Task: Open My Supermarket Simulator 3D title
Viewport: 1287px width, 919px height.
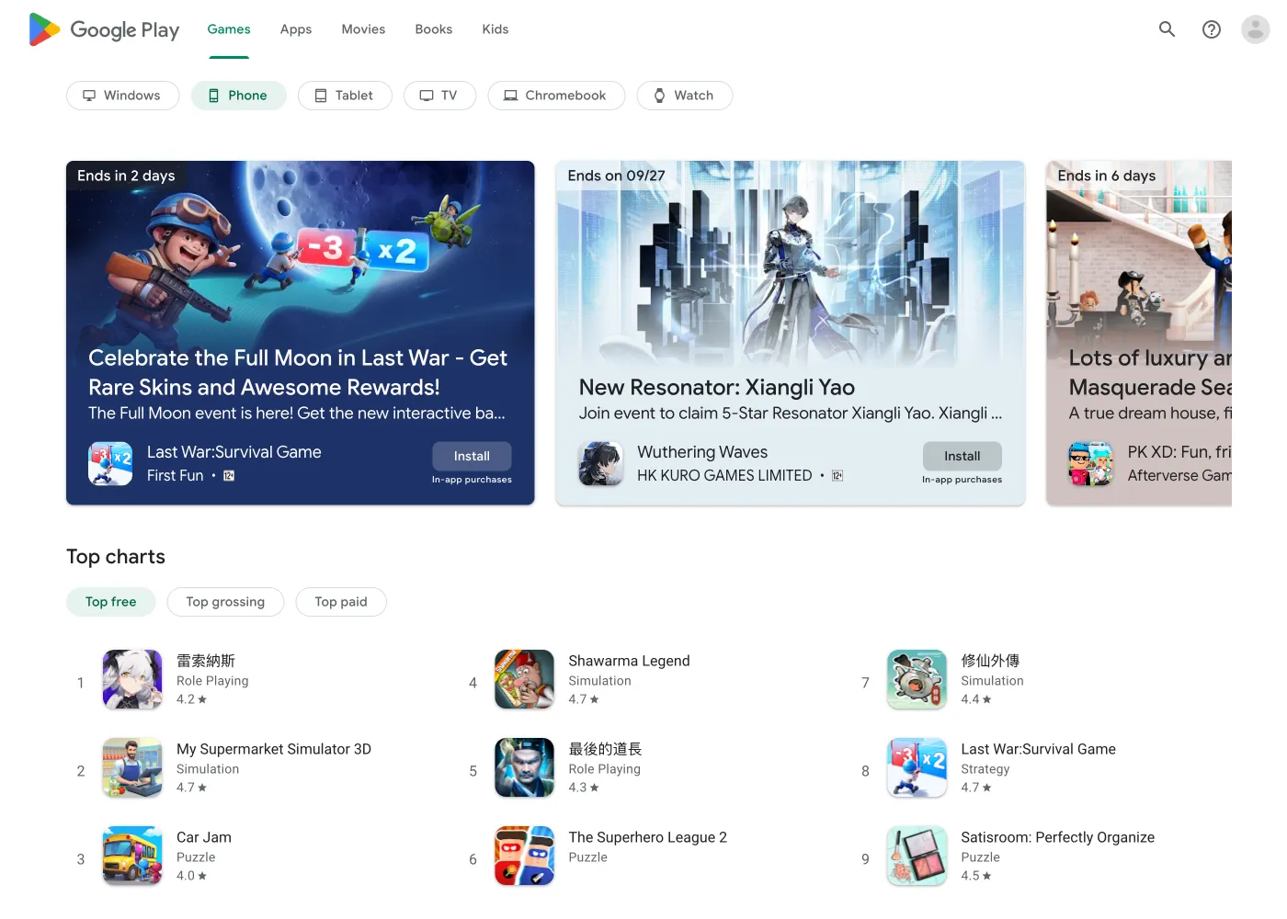Action: pos(274,749)
